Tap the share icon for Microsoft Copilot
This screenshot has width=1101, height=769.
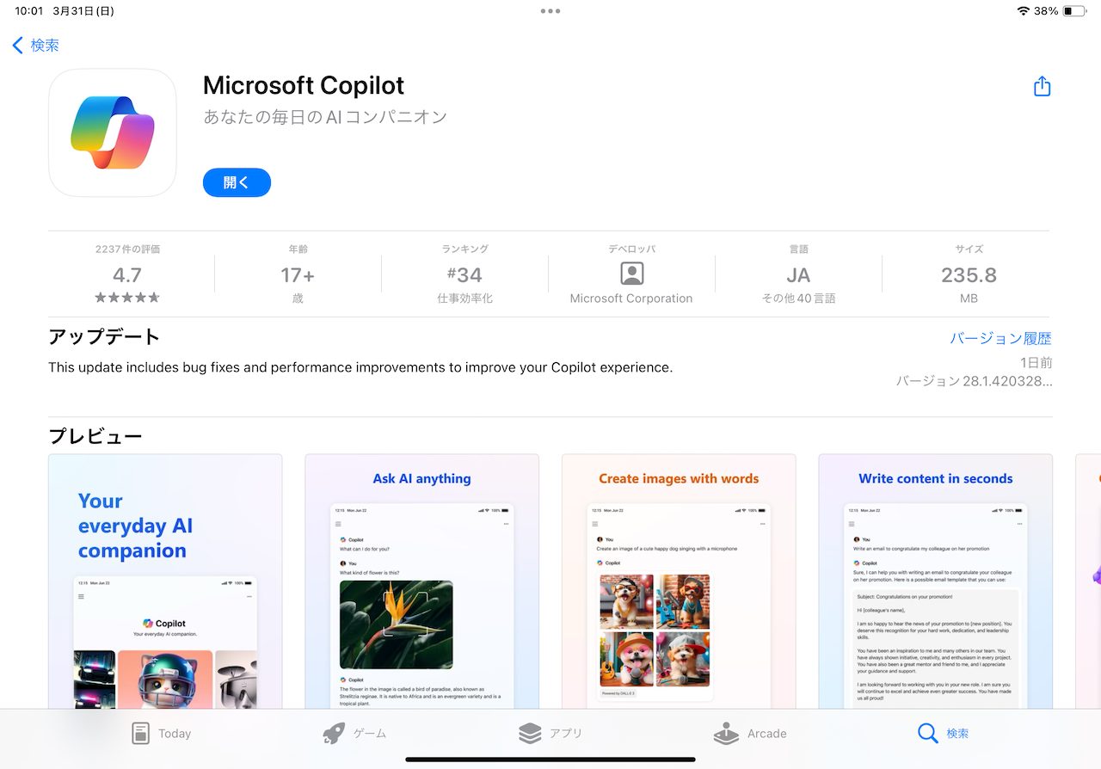point(1042,86)
